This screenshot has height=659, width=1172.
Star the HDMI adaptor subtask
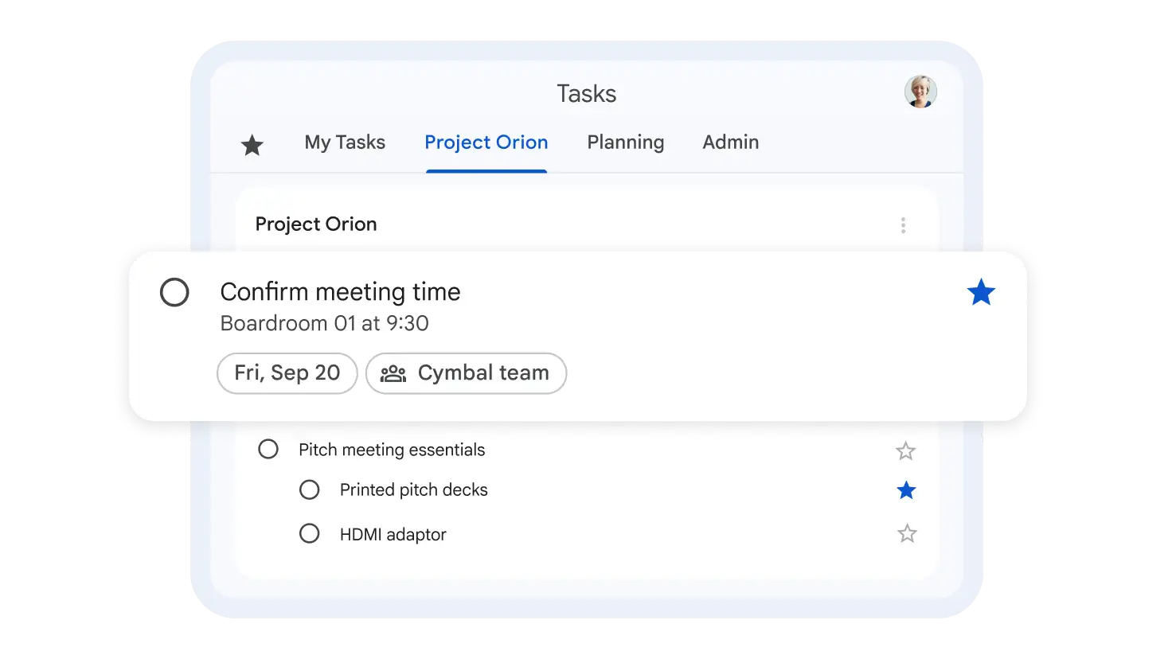point(907,533)
